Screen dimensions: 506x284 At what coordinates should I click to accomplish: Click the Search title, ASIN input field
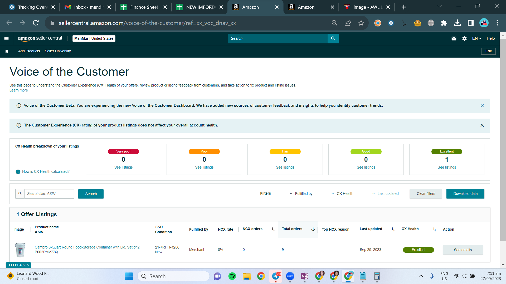pos(49,194)
